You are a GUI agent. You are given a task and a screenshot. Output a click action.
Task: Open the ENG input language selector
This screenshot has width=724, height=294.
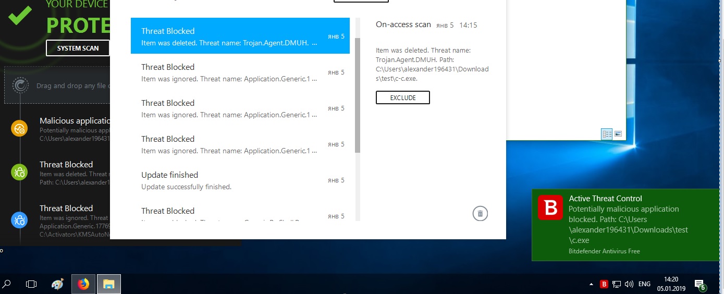coord(644,284)
